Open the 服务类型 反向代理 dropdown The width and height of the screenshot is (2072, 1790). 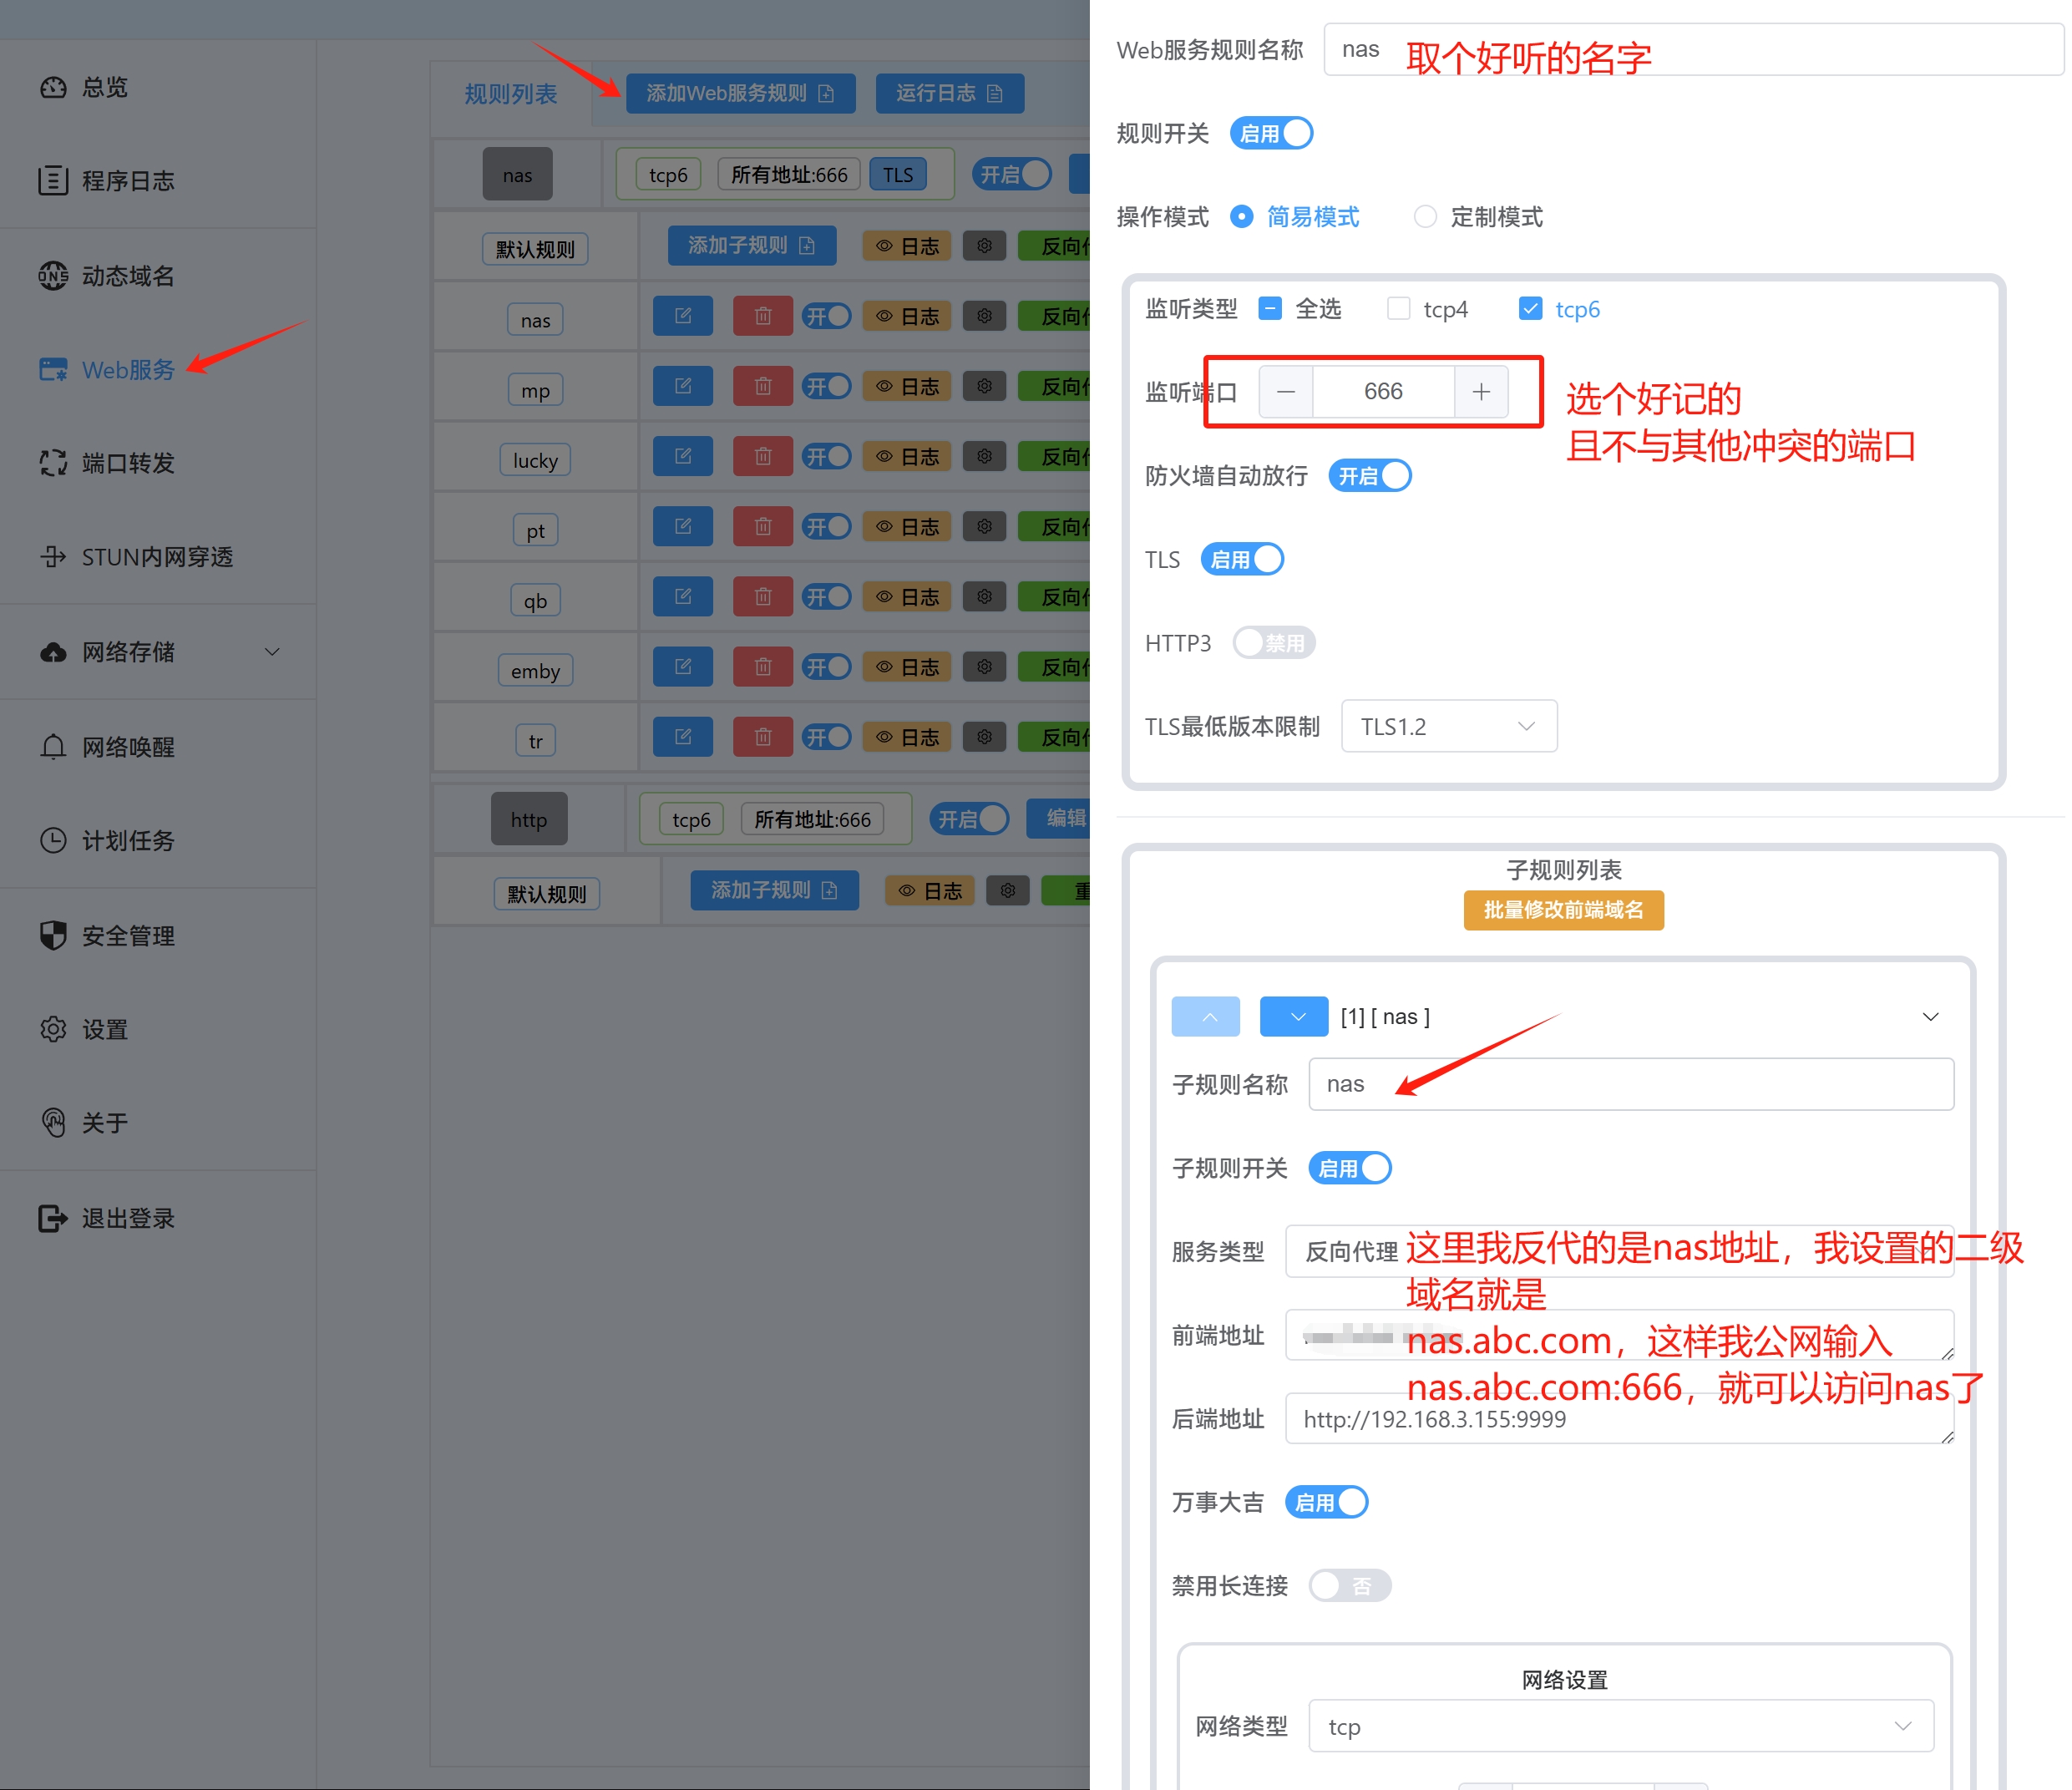tap(1620, 1251)
